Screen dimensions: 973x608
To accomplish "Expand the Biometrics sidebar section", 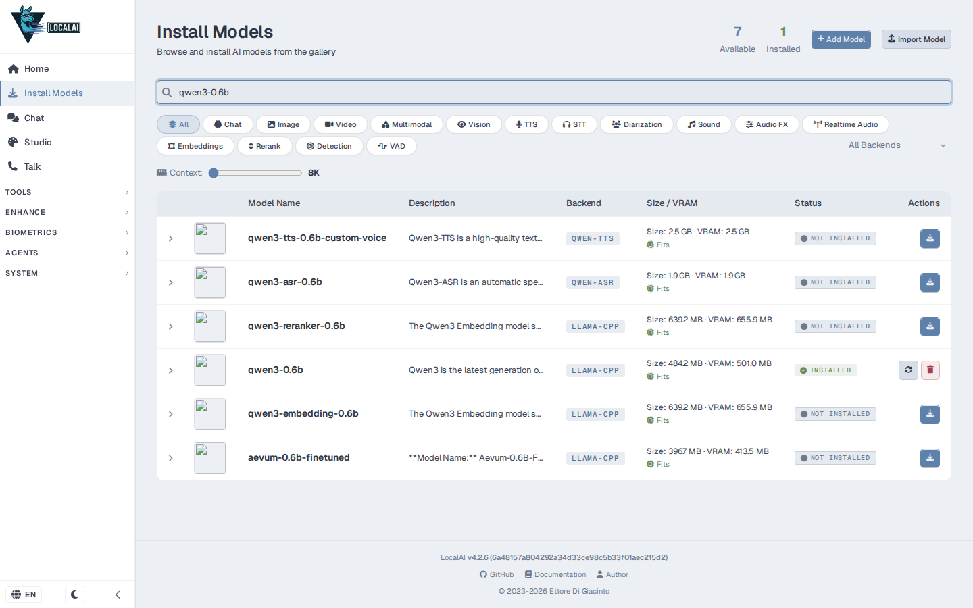I will [x=68, y=233].
